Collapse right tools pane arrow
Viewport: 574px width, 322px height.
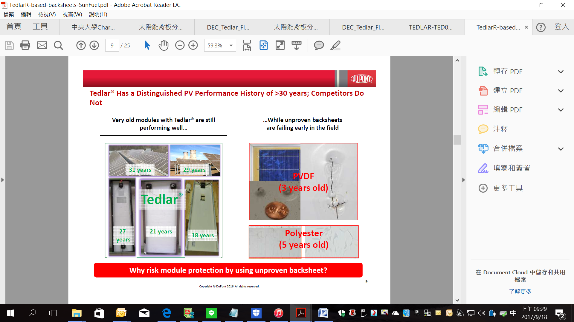coord(463,180)
